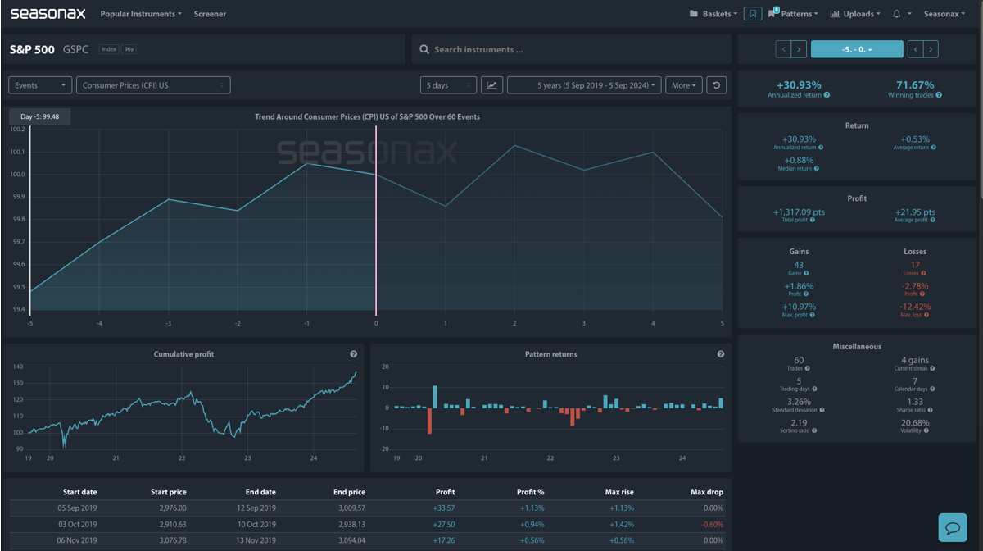Expand the Consumer Prices (CPI) US selector
Screen dimensions: 983x551
tap(153, 85)
